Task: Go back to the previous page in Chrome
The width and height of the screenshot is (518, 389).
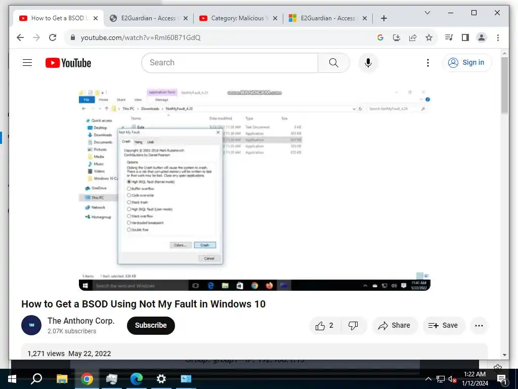Action: [20, 37]
